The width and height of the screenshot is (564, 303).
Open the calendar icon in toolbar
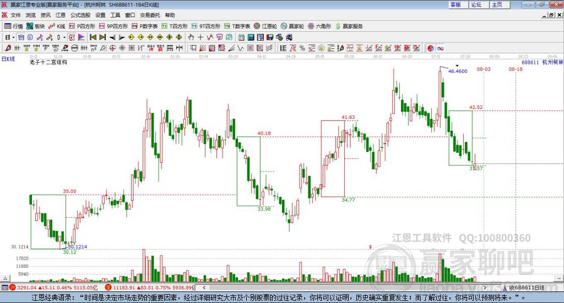pos(241,37)
